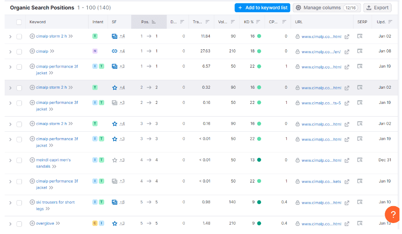
Task: Click plus icon beside ski trousers keyword
Action: pos(32,202)
